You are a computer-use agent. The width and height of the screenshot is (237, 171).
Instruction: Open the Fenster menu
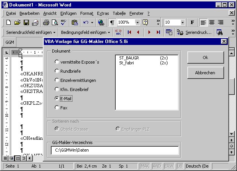point(136,13)
